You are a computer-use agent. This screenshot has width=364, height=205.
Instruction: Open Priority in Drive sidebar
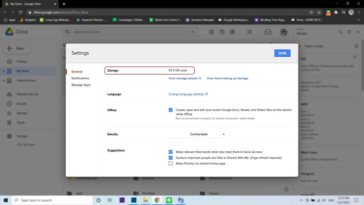pos(22,62)
